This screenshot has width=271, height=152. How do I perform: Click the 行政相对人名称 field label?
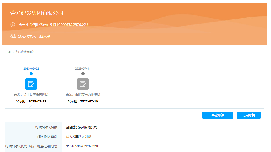(46, 127)
